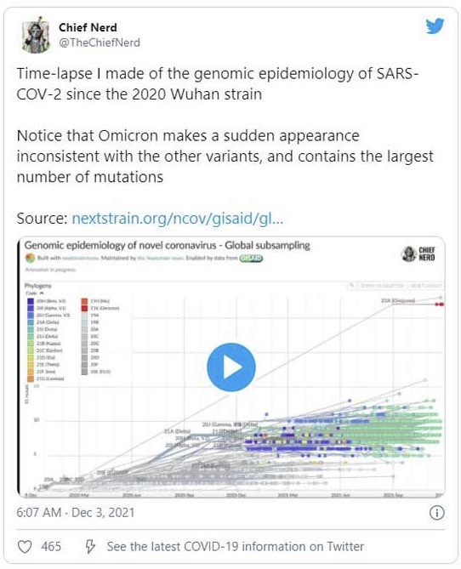Screen dimensions: 461x569
Task: Click the 6:07 AM · Dec 3, 2021 timestamp
Action: point(76,512)
